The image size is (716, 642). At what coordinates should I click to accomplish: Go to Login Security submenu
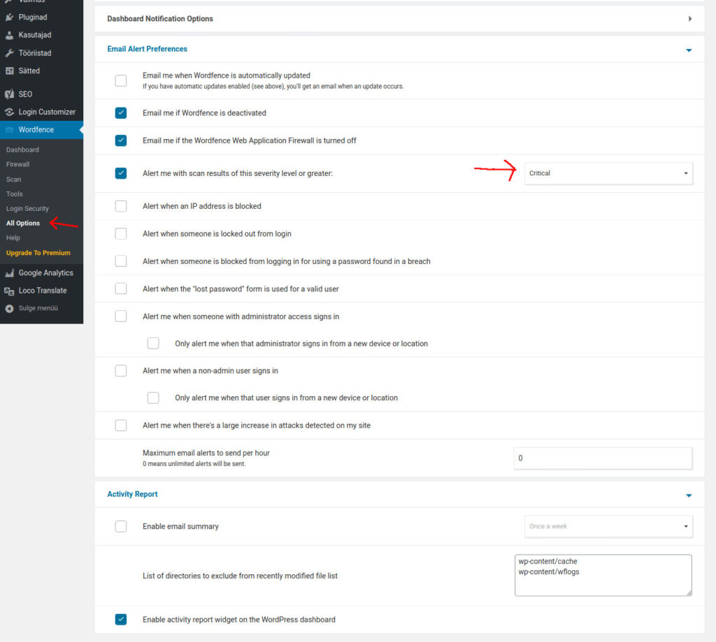pos(27,208)
